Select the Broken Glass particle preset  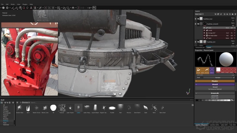[x=19, y=107]
